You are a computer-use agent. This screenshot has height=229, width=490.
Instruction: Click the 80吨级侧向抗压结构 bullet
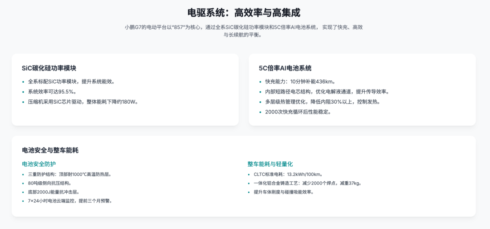coord(50,183)
